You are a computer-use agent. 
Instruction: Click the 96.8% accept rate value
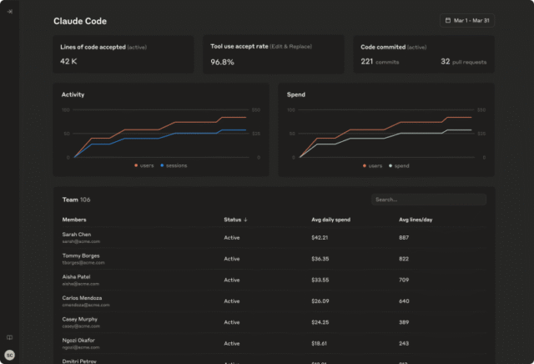[222, 62]
